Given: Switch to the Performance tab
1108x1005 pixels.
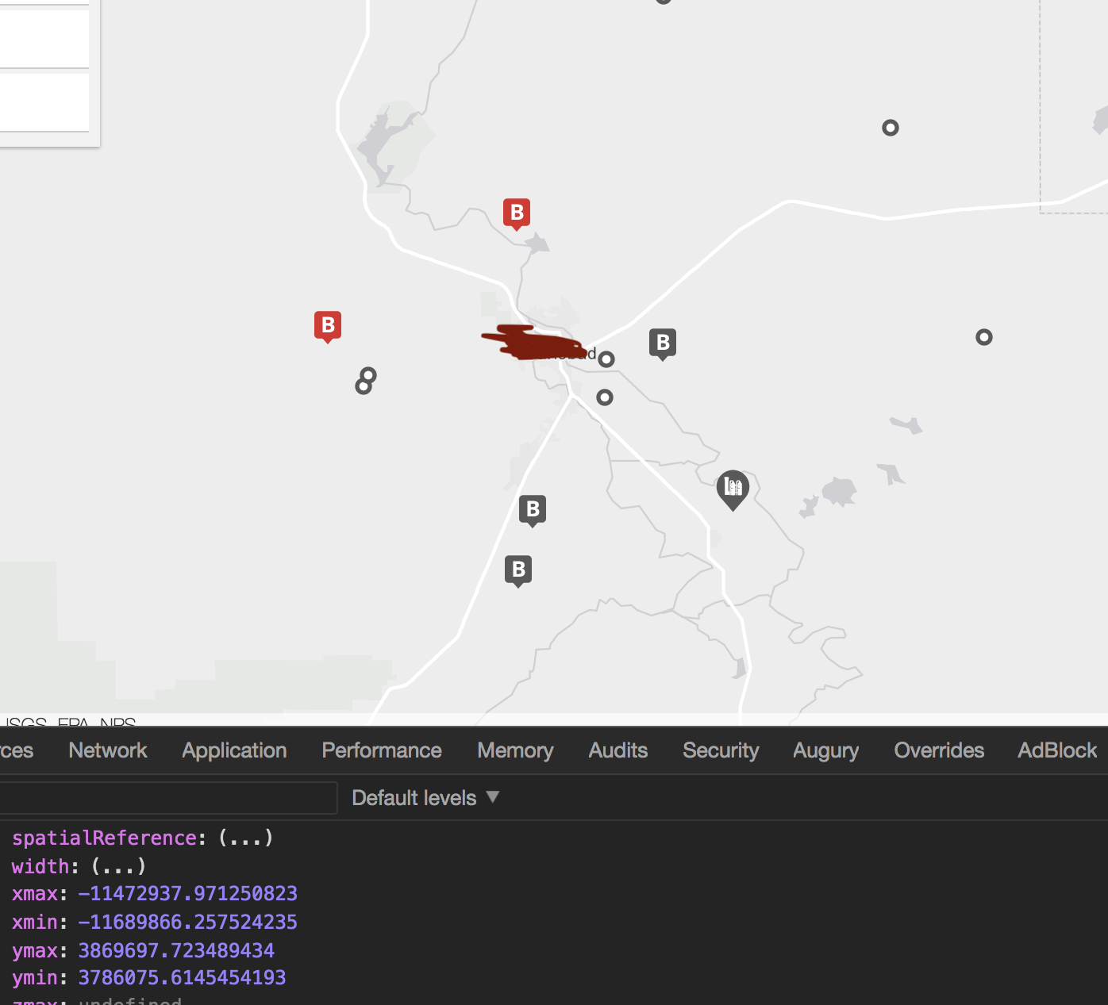Looking at the screenshot, I should [382, 750].
